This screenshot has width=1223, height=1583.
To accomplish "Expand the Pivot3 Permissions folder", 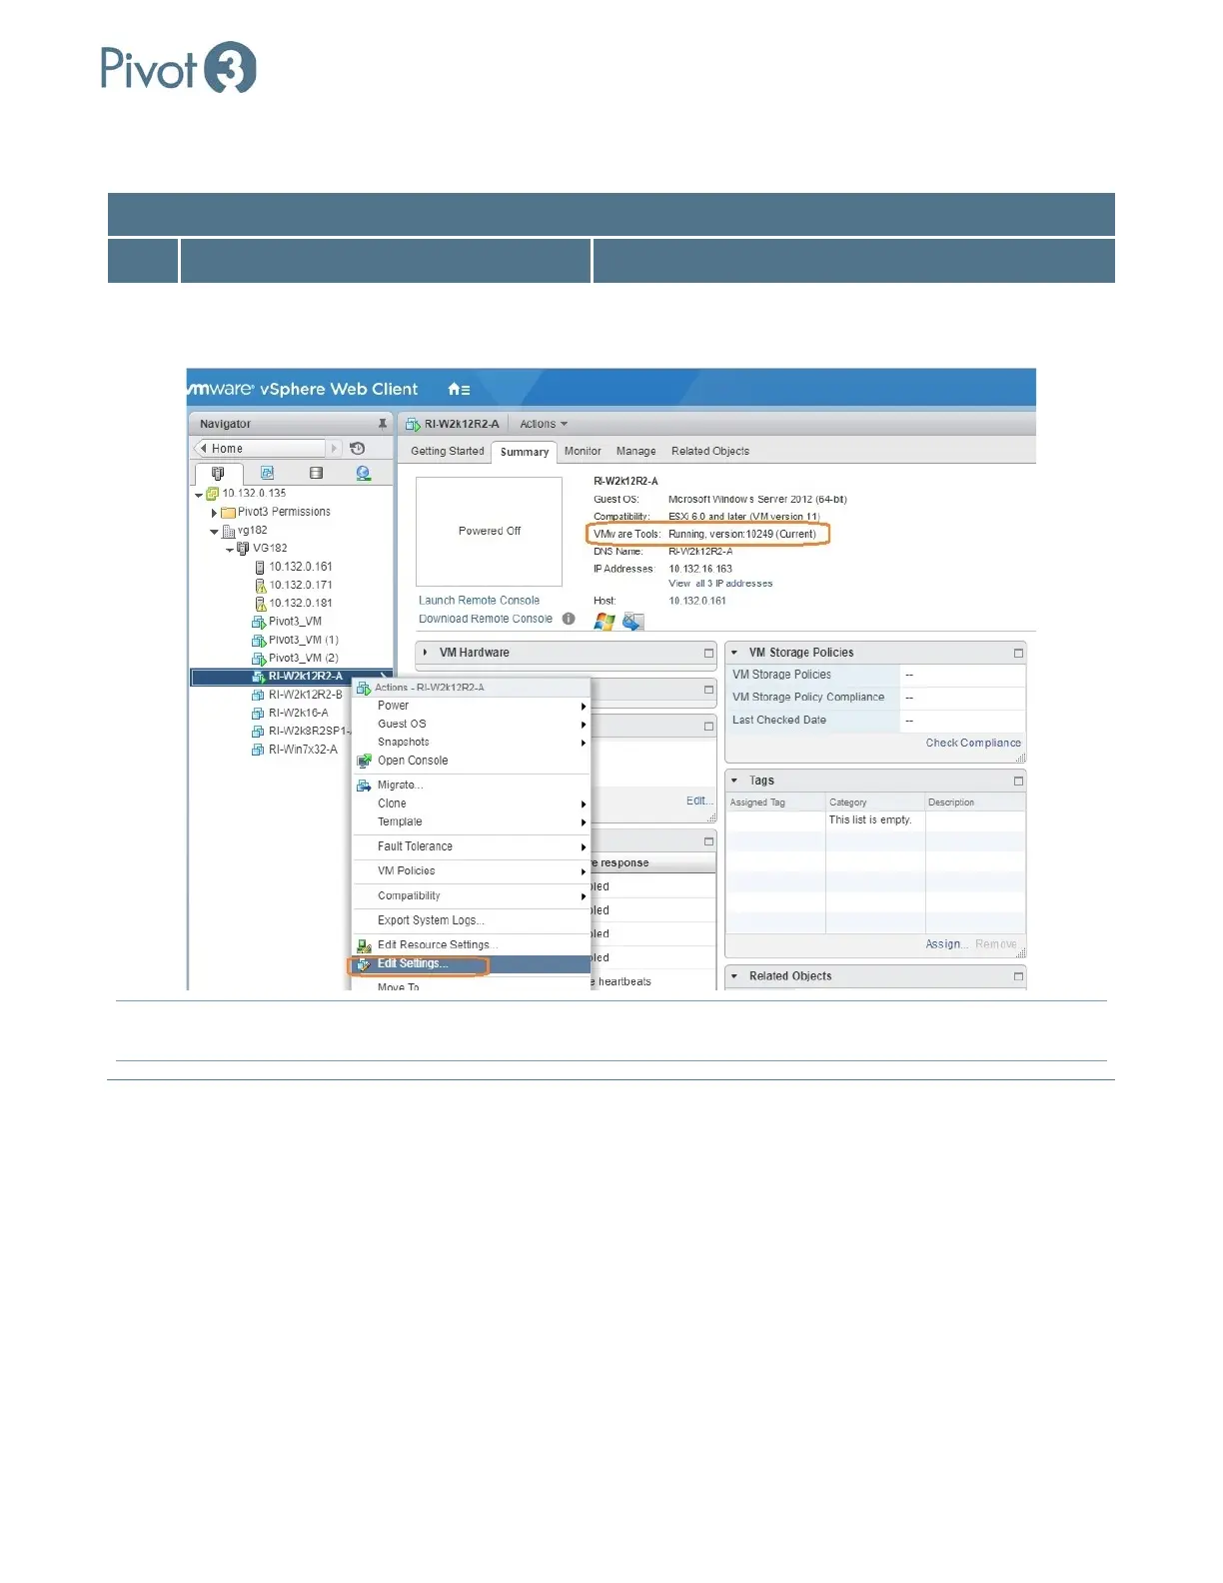I will pos(214,513).
